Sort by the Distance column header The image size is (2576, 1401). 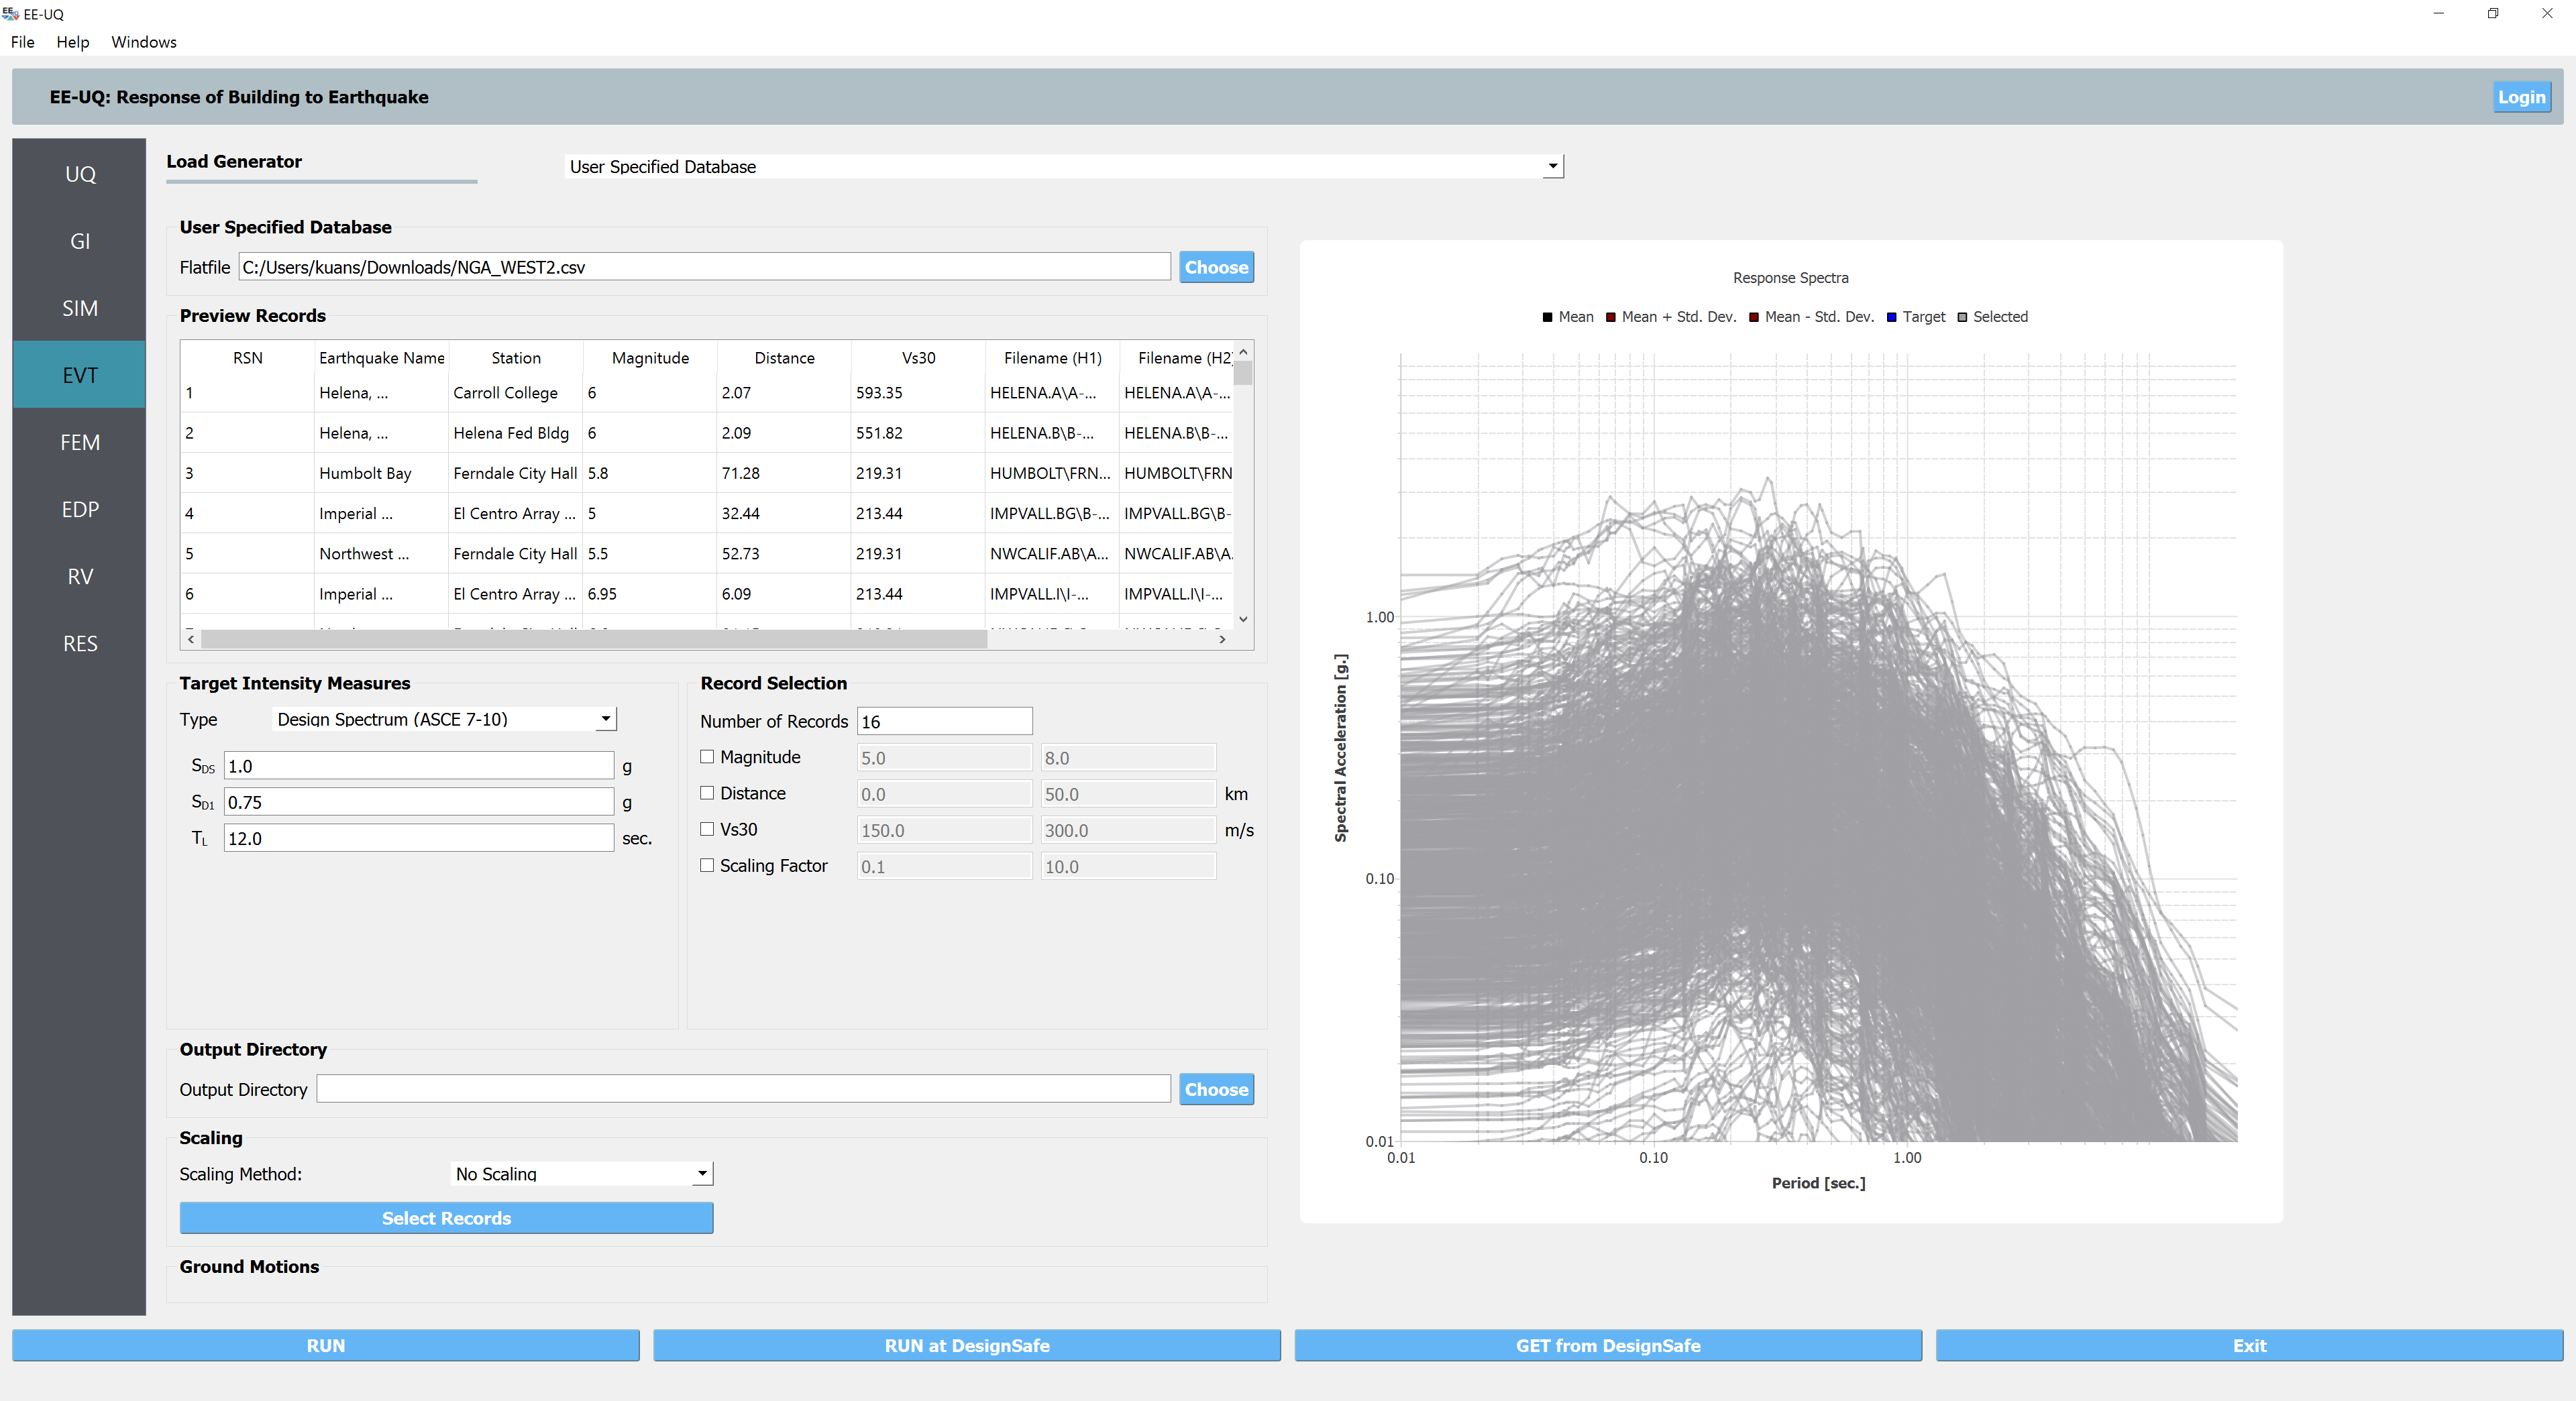point(784,358)
